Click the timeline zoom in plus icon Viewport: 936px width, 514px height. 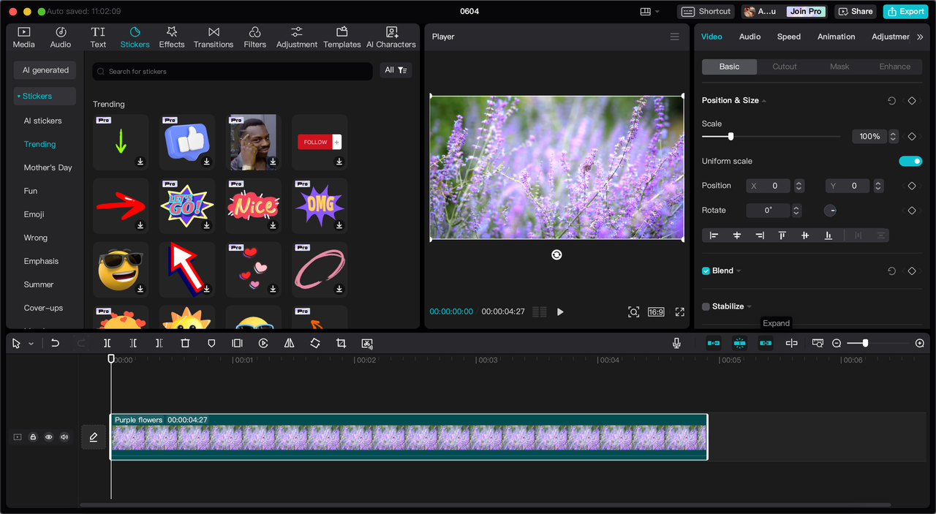(x=920, y=343)
